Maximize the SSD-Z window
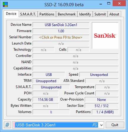Screen dimensions: 128x132 (x=109, y=4)
